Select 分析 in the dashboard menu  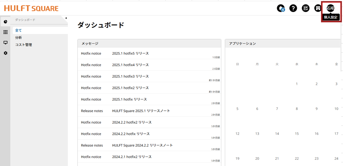click(18, 38)
